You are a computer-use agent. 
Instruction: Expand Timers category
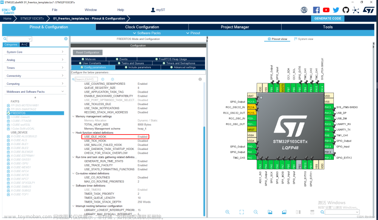62,67
